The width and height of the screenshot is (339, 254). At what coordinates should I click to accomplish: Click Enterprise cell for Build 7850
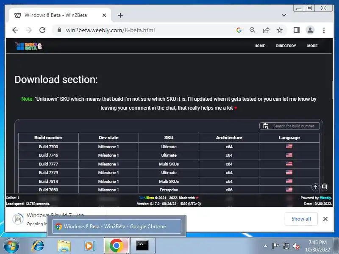coord(169,190)
